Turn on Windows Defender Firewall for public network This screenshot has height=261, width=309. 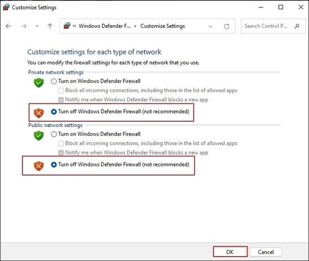pos(54,134)
